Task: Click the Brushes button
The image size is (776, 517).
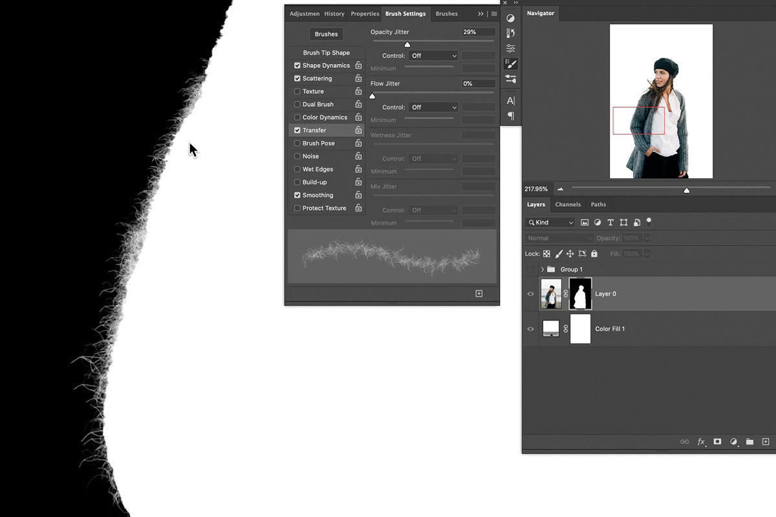Action: click(x=326, y=34)
